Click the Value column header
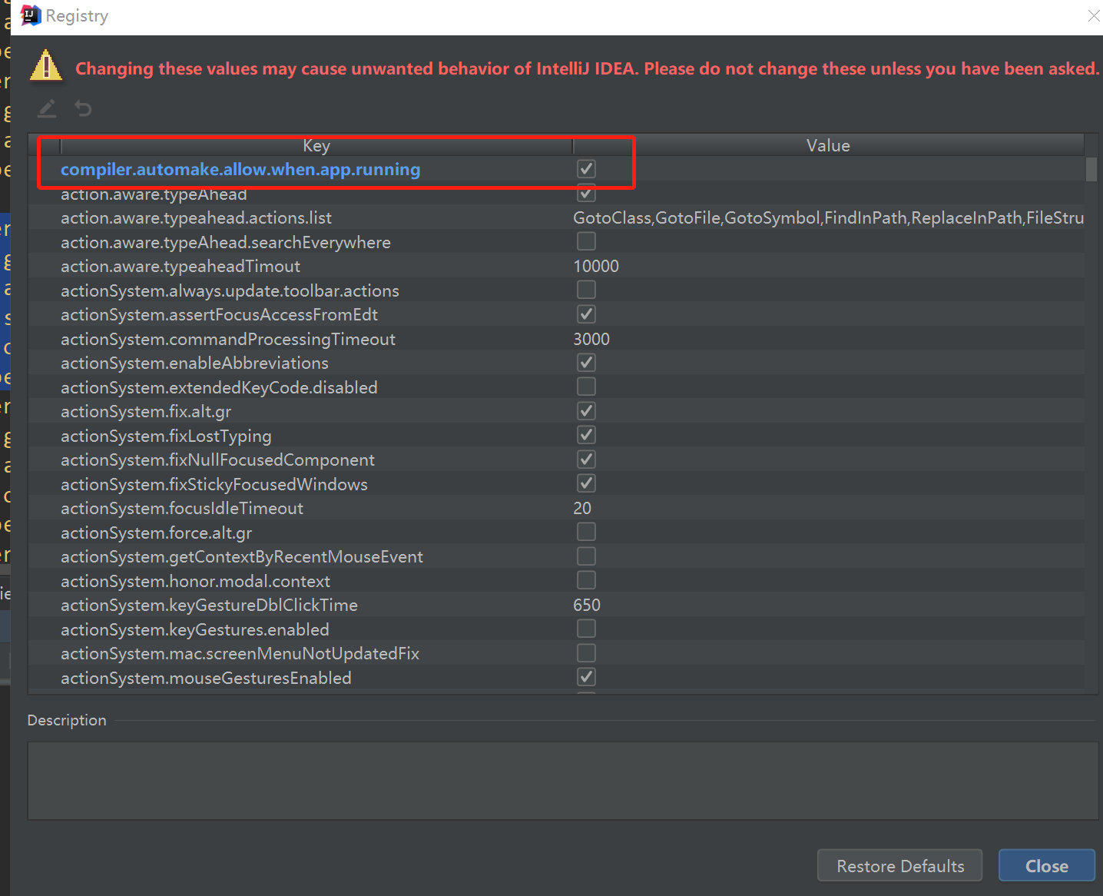Screen dimensions: 1103x896 827,145
